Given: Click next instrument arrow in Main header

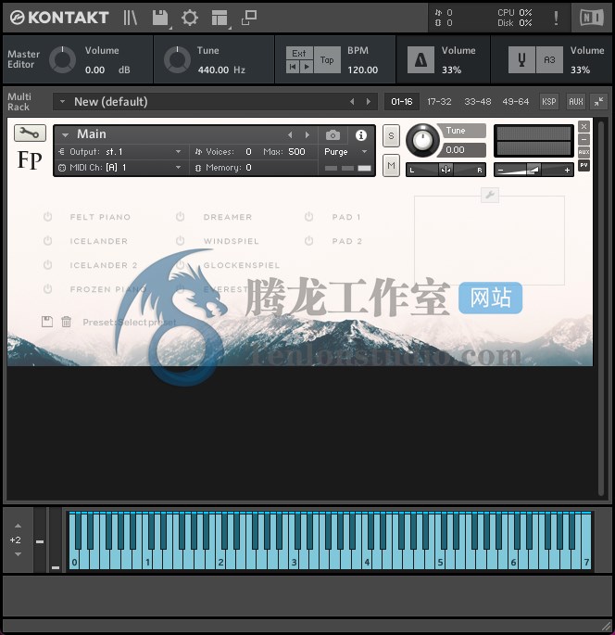Looking at the screenshot, I should click(x=307, y=134).
